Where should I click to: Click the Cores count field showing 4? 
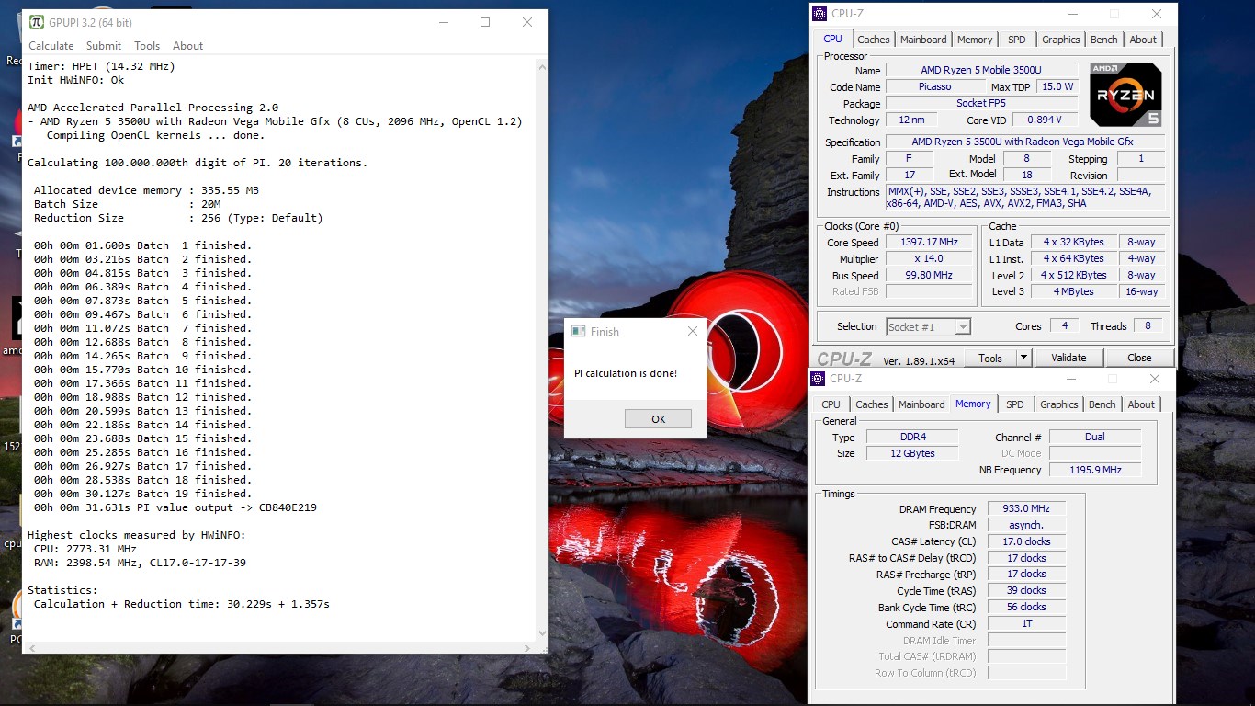coord(1065,326)
